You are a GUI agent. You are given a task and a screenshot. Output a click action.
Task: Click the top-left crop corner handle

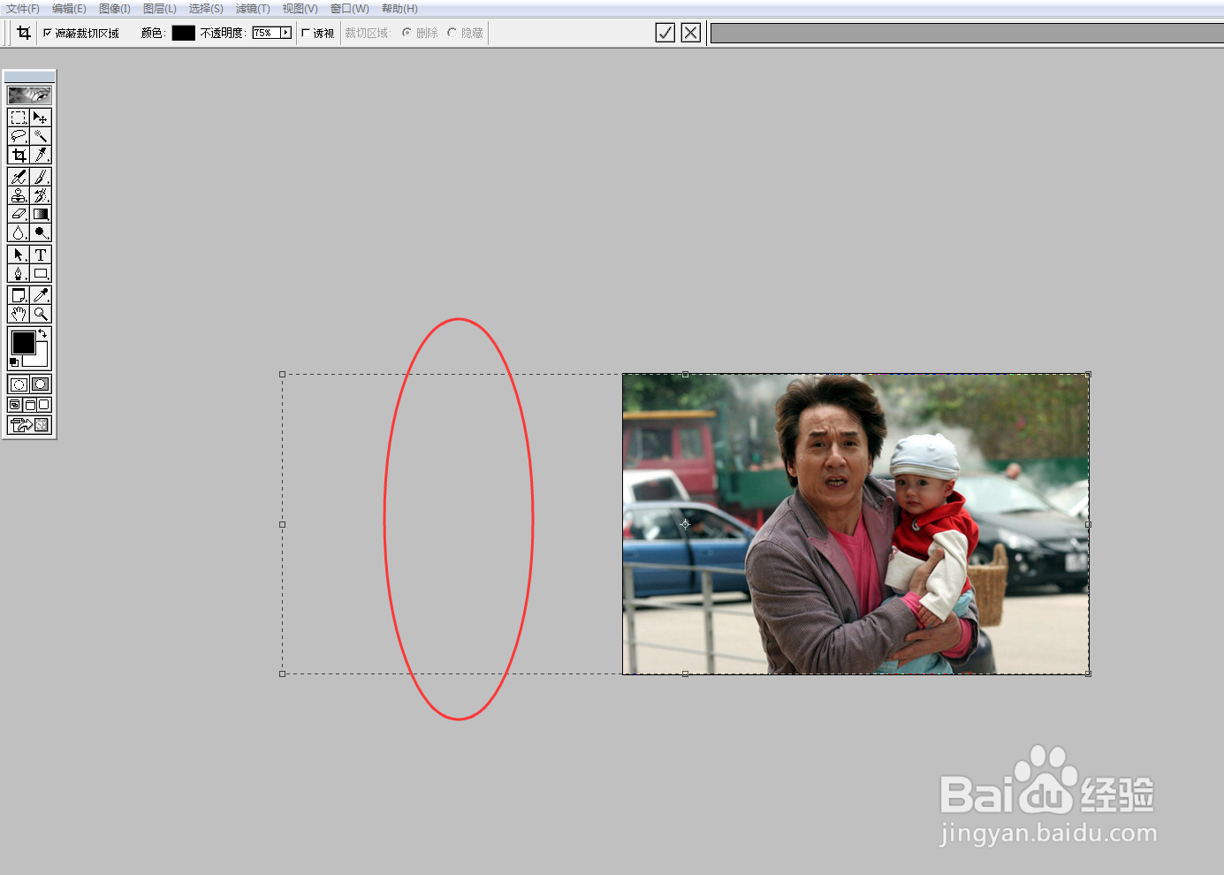282,375
